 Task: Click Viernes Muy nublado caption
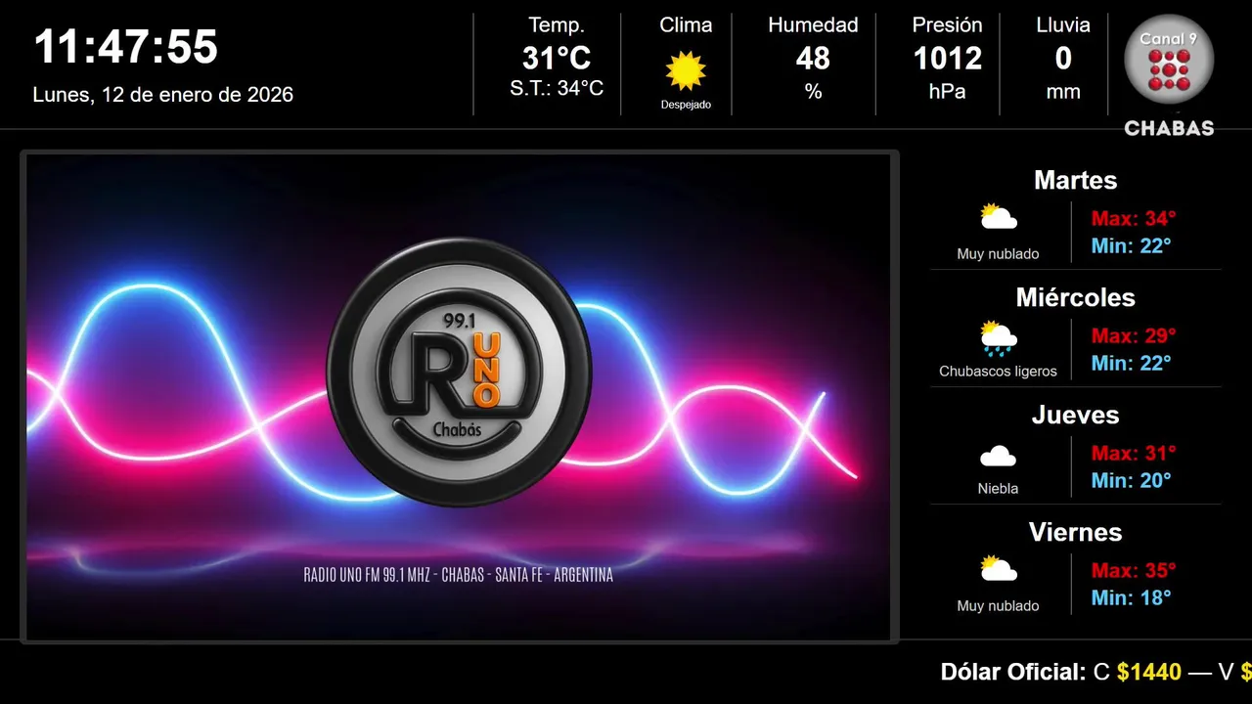[998, 606]
